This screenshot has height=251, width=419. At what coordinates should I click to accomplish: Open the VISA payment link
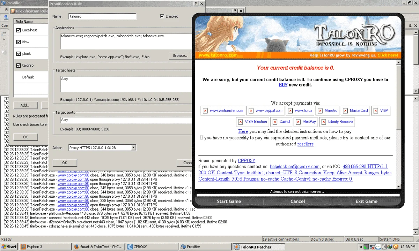click(x=384, y=111)
